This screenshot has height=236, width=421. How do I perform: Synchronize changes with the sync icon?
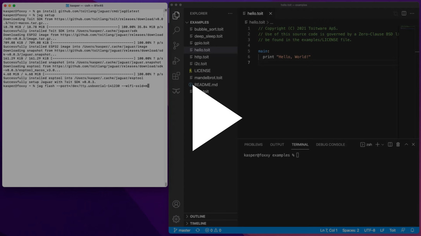pyautogui.click(x=198, y=230)
